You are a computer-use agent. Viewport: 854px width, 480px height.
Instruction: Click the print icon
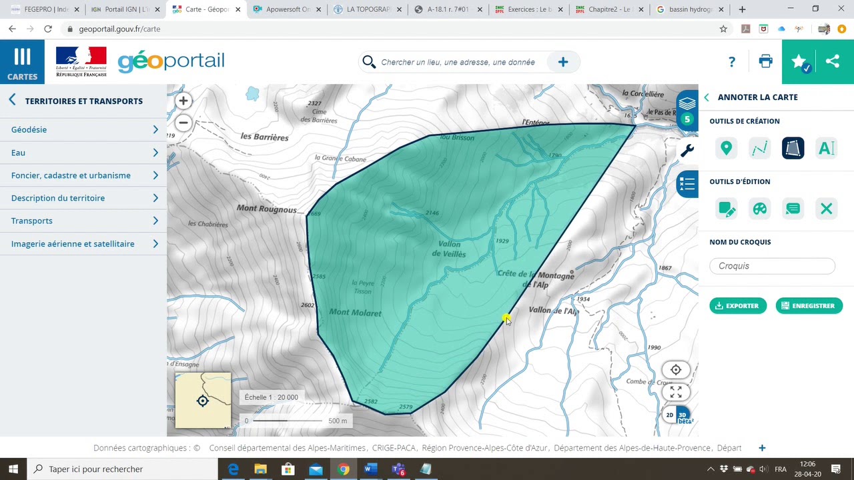[x=765, y=61]
